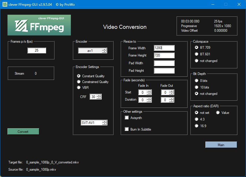Click the CRF value field
Screen dimensions: 246x177
tap(93, 97)
